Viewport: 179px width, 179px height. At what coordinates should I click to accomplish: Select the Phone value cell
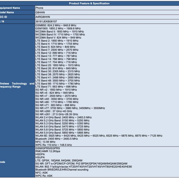point(39,8)
